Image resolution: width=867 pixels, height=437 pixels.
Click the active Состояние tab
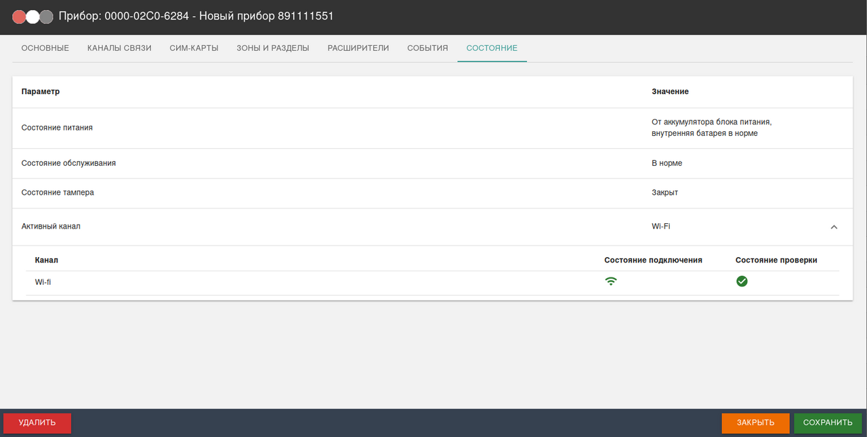[x=492, y=48]
